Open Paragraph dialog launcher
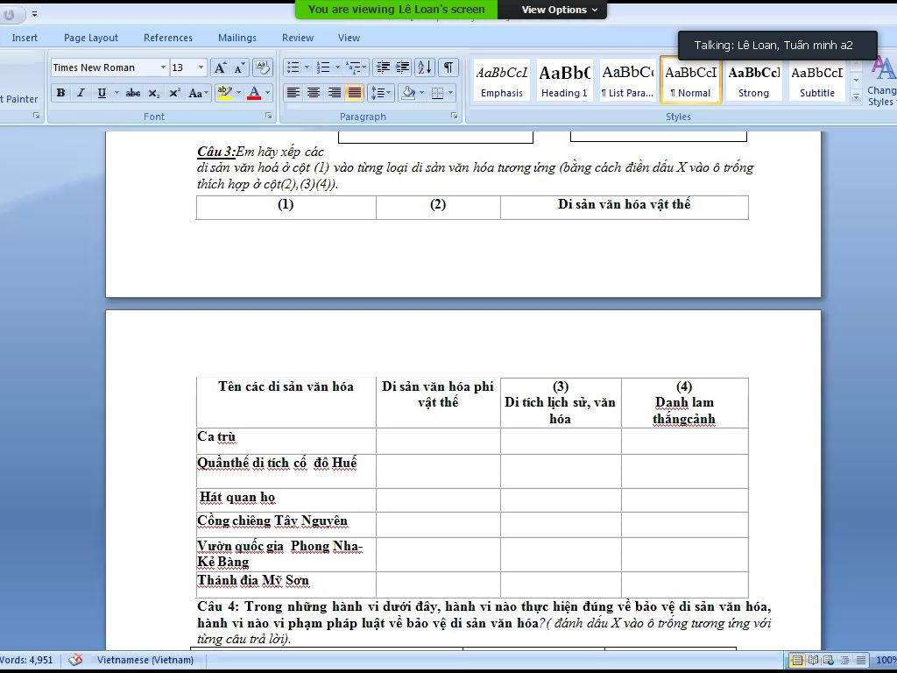 pyautogui.click(x=455, y=116)
